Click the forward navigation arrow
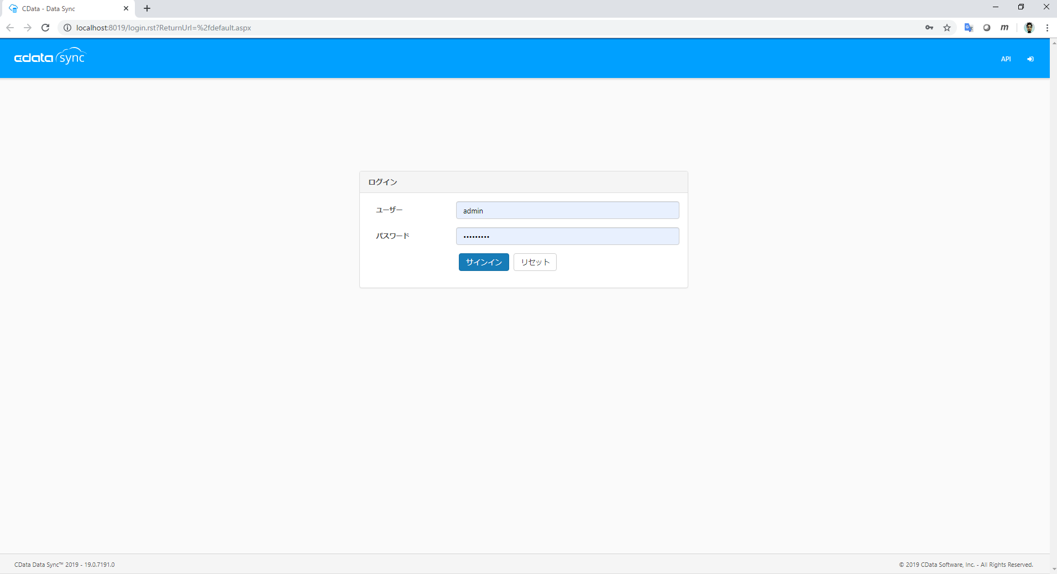 tap(28, 28)
